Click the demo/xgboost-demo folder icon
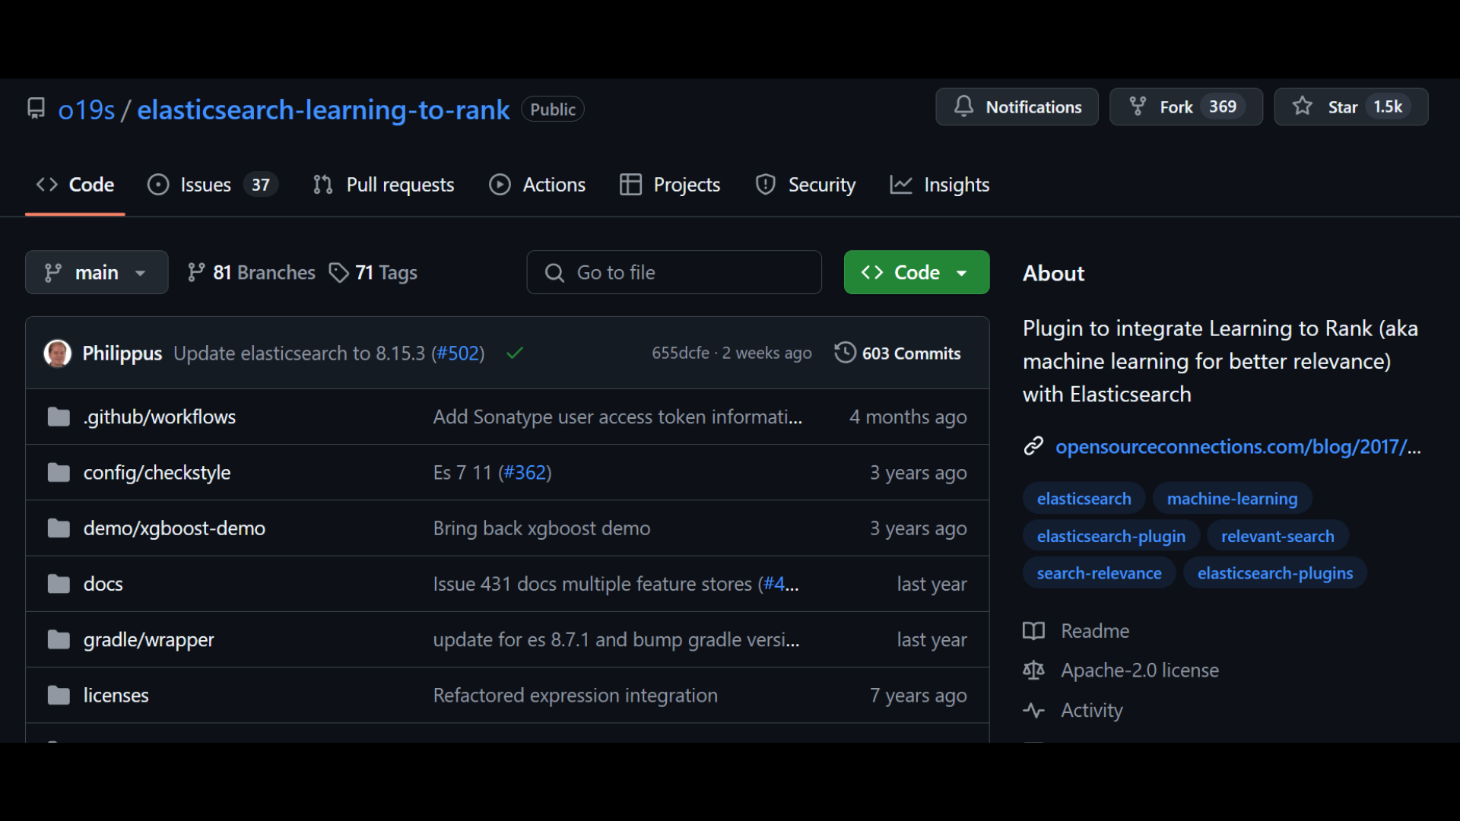The image size is (1460, 821). [59, 528]
